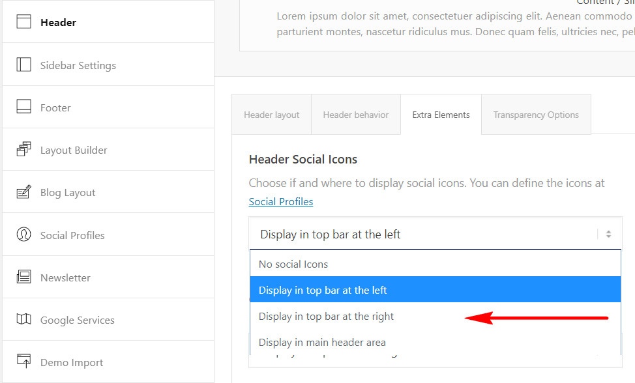Choose the No social Icons option
The height and width of the screenshot is (383, 635).
[x=436, y=264]
